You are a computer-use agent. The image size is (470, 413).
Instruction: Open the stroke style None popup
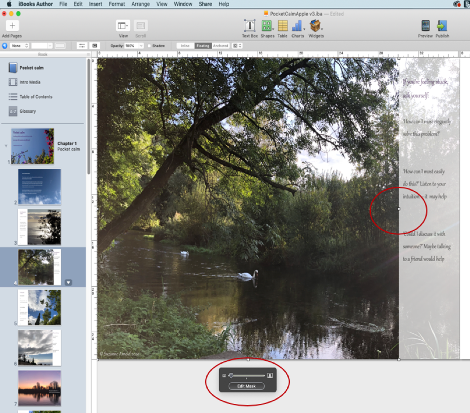(x=20, y=46)
